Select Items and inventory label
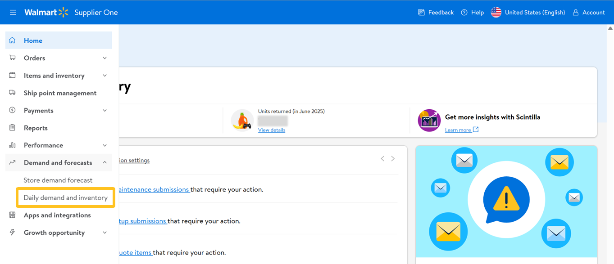The image size is (614, 264). [x=54, y=76]
